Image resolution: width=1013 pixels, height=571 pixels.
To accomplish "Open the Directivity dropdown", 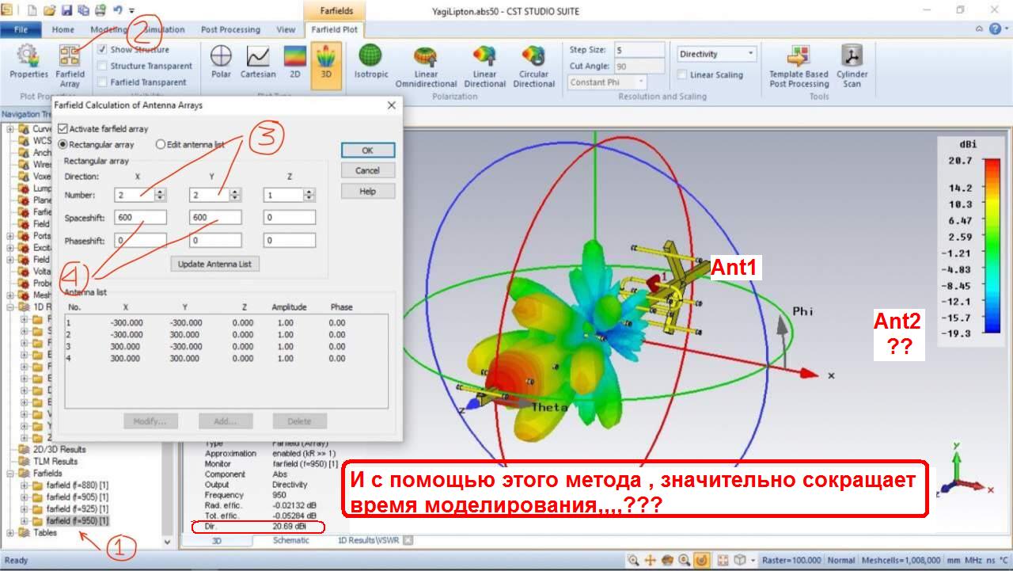I will pyautogui.click(x=716, y=54).
